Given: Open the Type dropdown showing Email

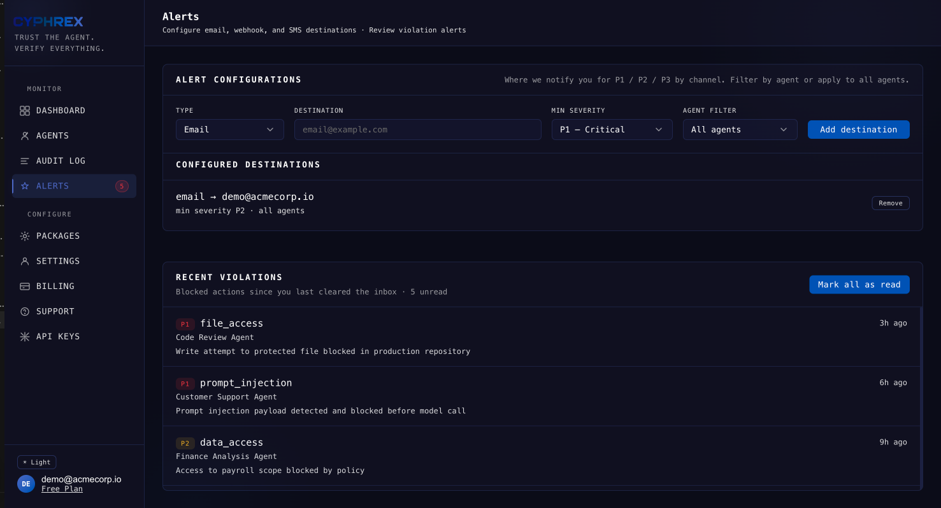Looking at the screenshot, I should coord(229,129).
